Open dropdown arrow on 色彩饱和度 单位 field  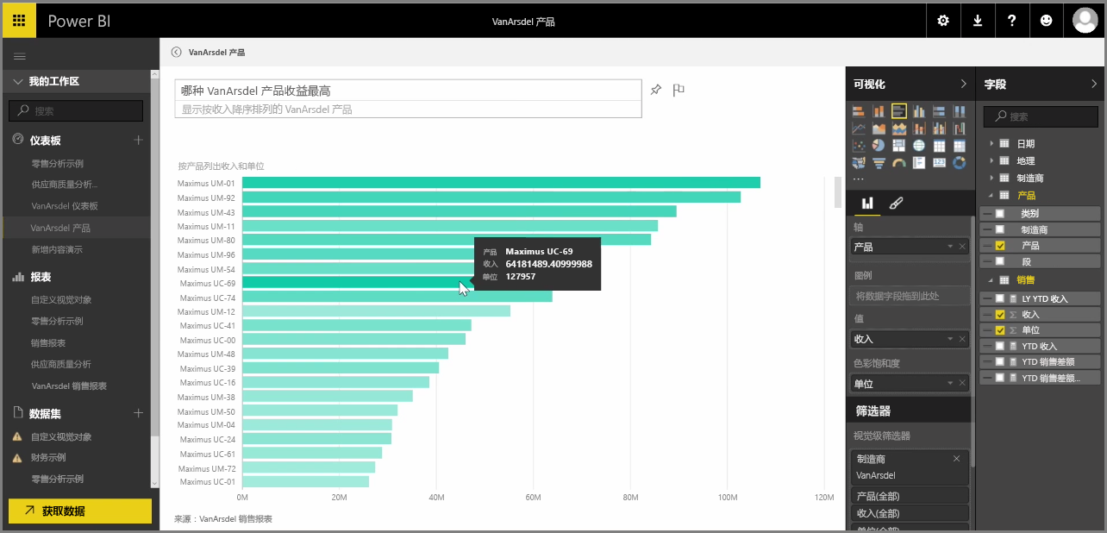coord(950,384)
